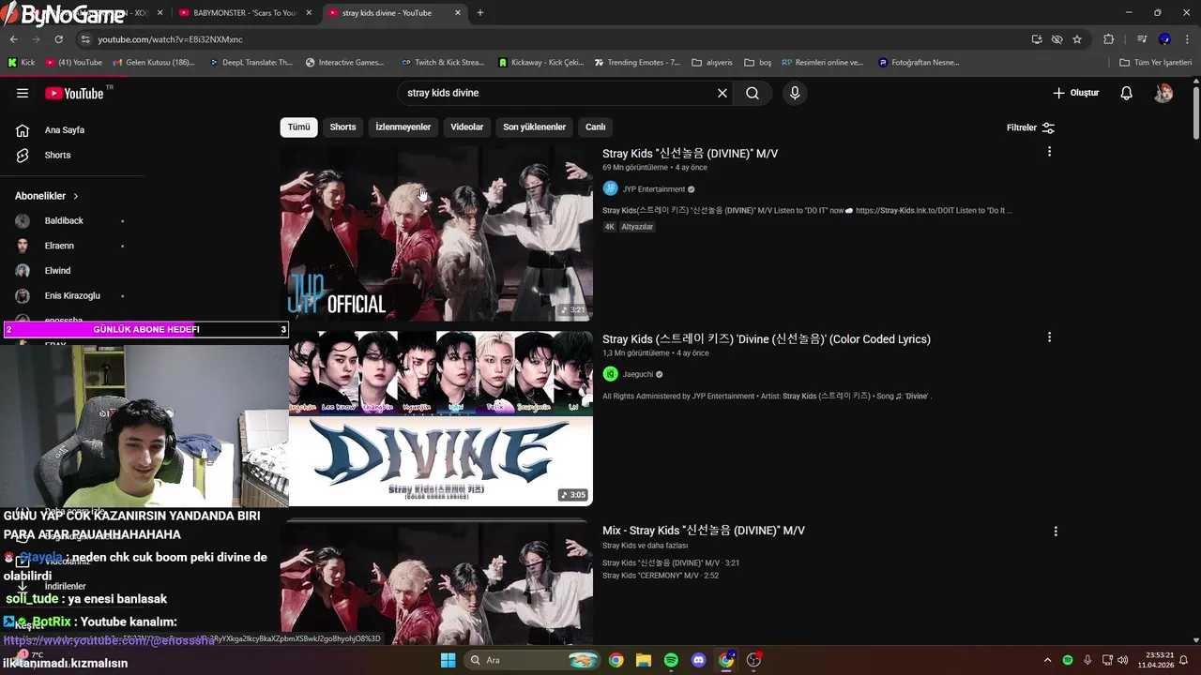Open Chrome extensions puzzle icon
Screen dimensions: 1201x675
pyautogui.click(x=1109, y=39)
